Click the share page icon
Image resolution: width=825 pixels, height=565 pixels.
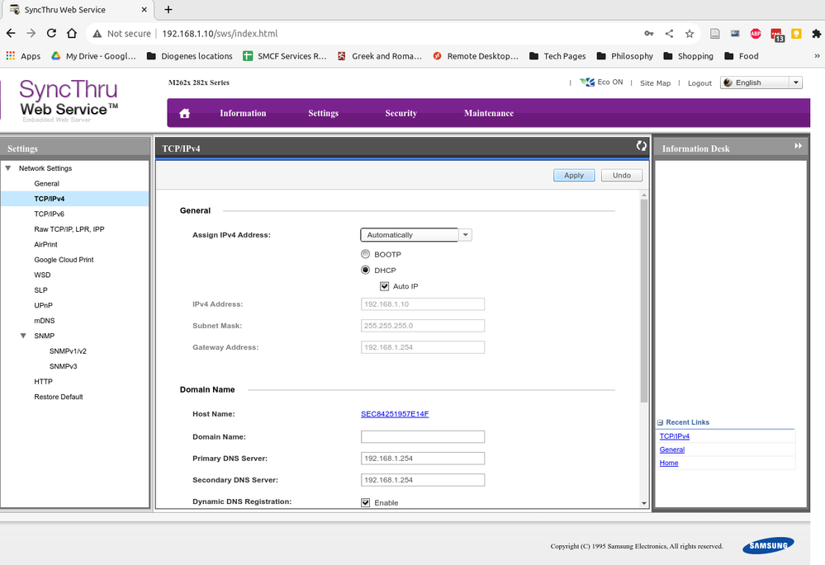click(x=669, y=34)
